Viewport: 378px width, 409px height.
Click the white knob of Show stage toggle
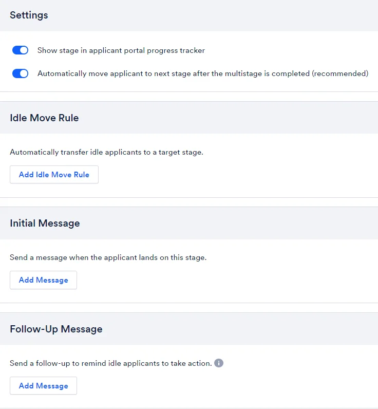(24, 50)
